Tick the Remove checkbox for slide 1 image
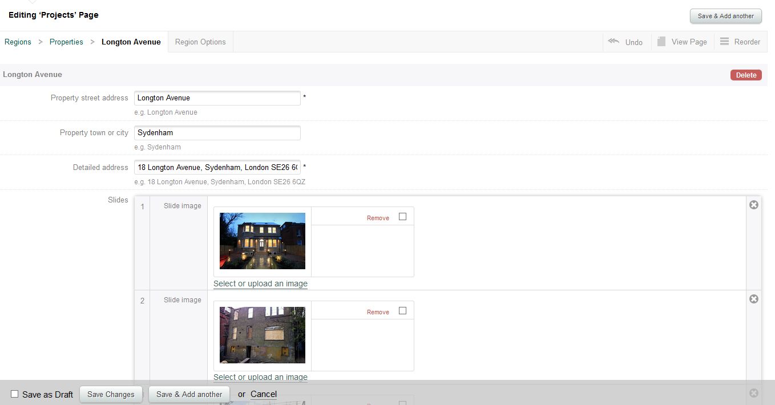775x405 pixels. pos(402,217)
